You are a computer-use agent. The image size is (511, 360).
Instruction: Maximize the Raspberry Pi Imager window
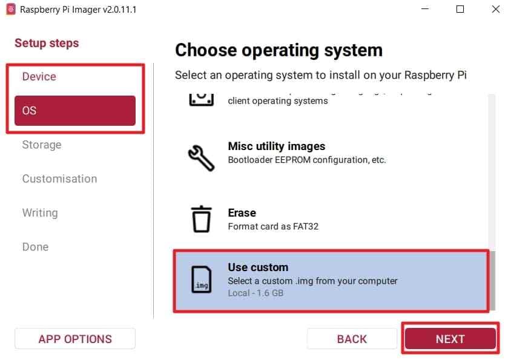tap(460, 9)
